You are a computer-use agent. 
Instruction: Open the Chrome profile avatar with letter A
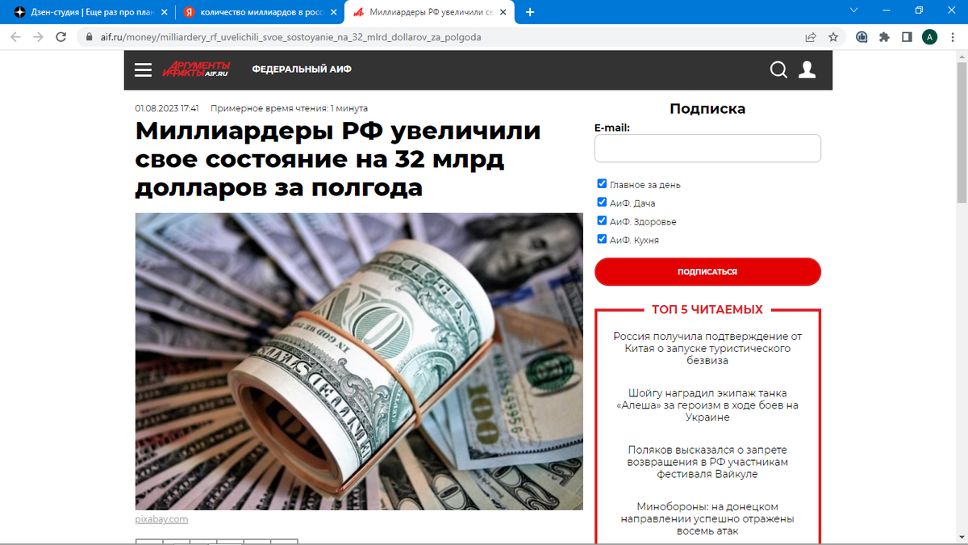pos(929,36)
